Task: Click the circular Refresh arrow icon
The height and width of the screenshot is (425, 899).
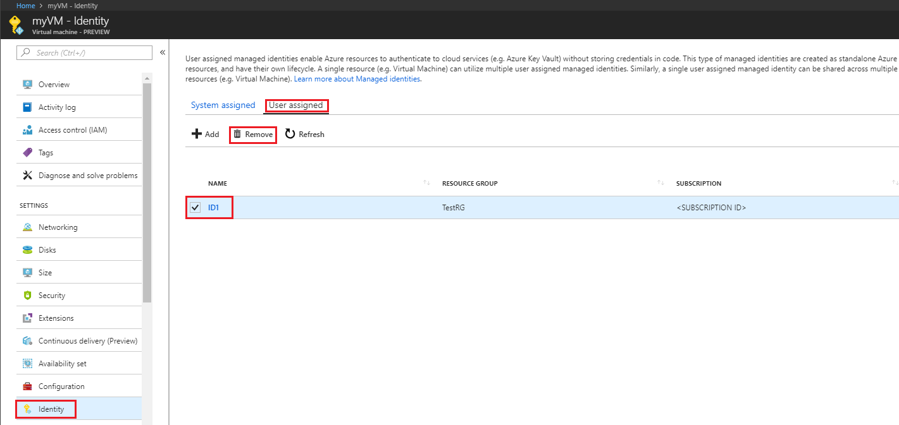Action: click(x=290, y=134)
